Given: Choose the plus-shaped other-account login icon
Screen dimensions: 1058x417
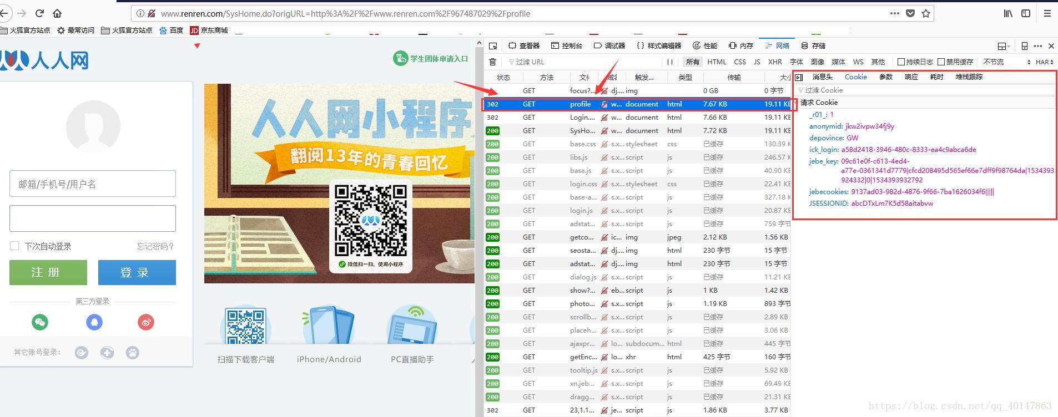Looking at the screenshot, I should (x=107, y=353).
